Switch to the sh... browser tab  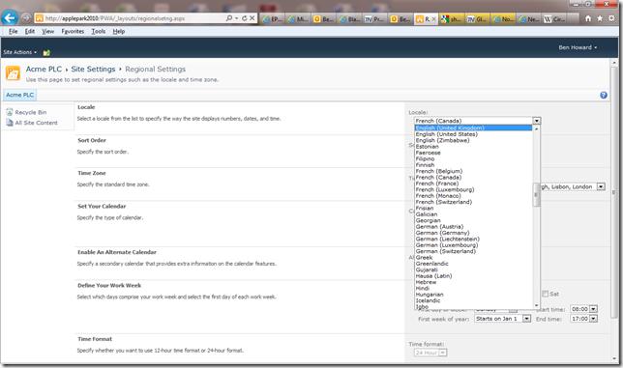[x=452, y=18]
